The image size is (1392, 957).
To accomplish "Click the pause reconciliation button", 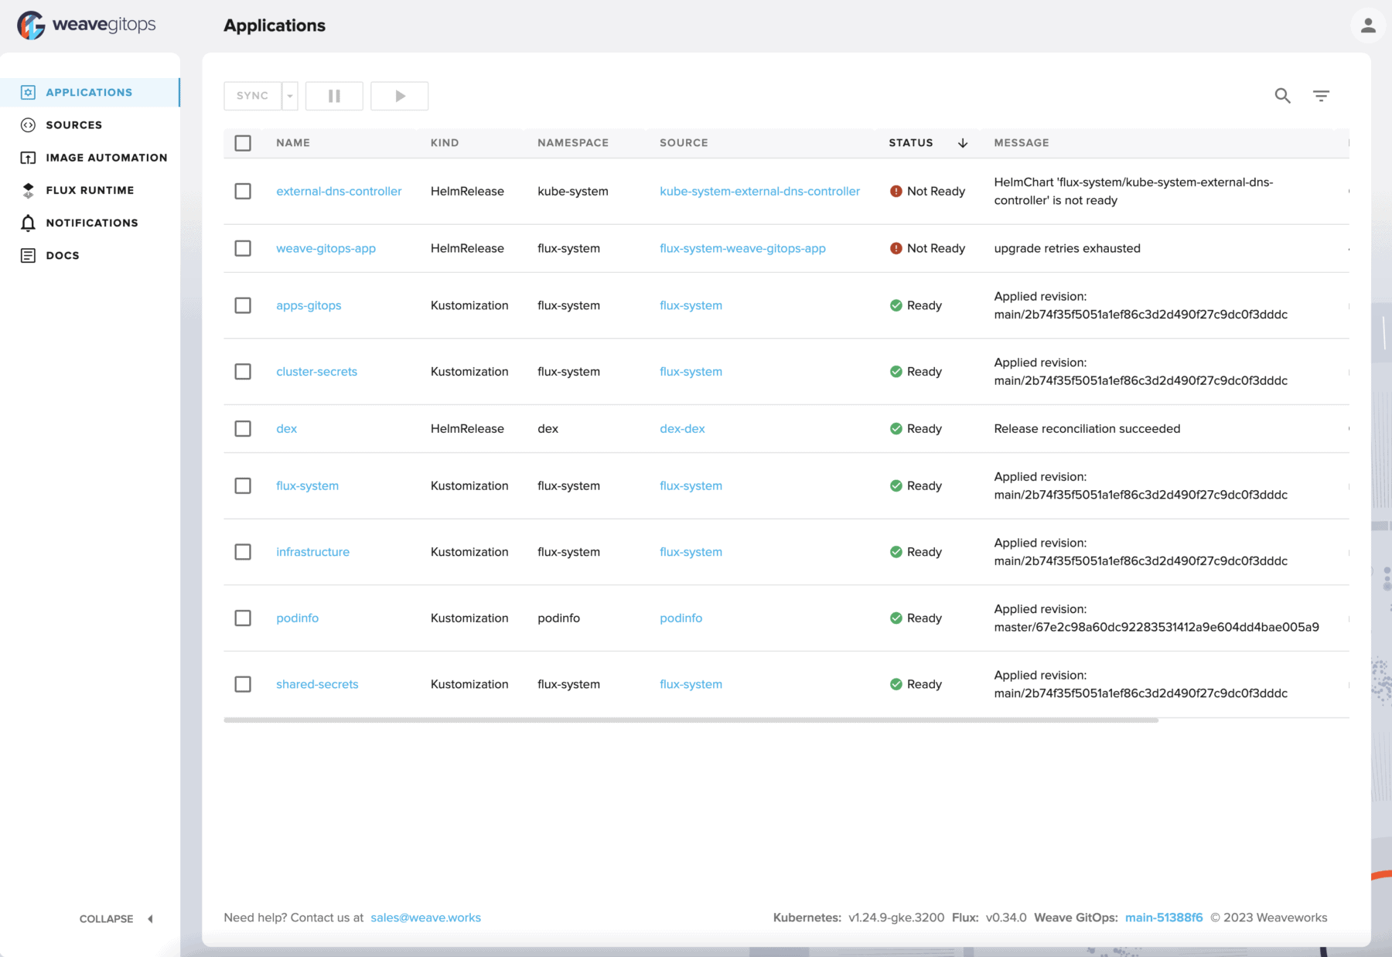I will pyautogui.click(x=334, y=96).
